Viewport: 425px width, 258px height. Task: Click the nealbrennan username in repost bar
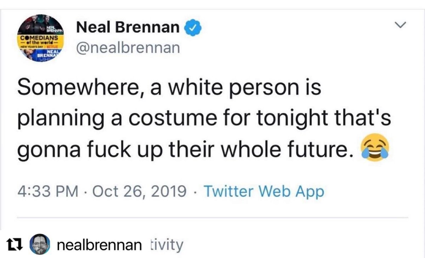point(99,245)
